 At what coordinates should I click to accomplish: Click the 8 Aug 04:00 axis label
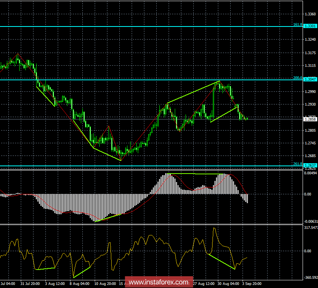click(80, 283)
